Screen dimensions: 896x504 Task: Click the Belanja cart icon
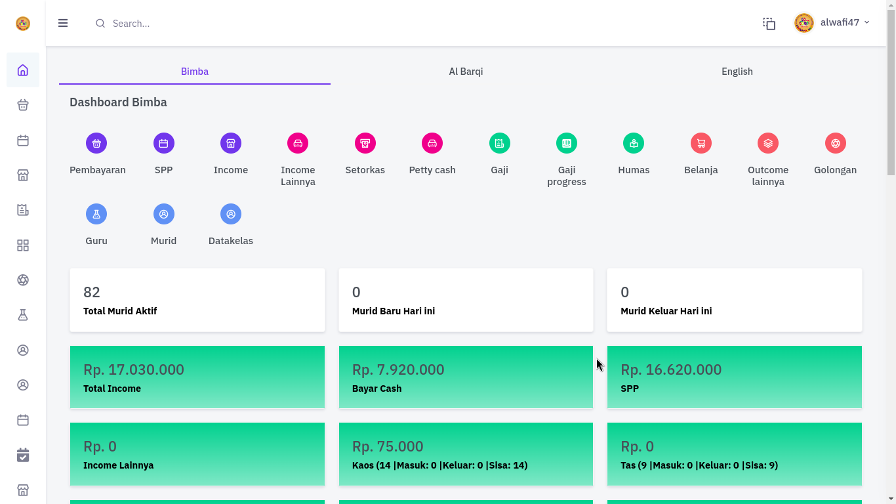pyautogui.click(x=701, y=143)
